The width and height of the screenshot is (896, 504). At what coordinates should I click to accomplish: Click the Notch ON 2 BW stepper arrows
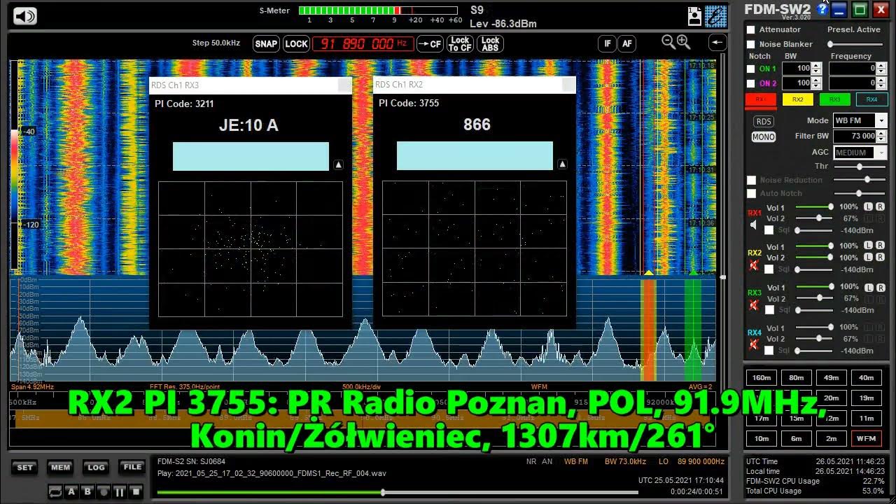tap(816, 83)
